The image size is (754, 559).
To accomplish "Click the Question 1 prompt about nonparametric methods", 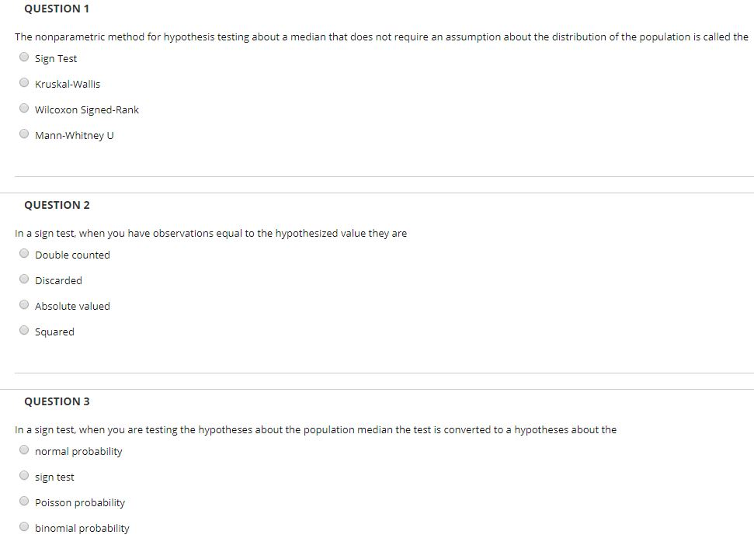I will click(377, 36).
